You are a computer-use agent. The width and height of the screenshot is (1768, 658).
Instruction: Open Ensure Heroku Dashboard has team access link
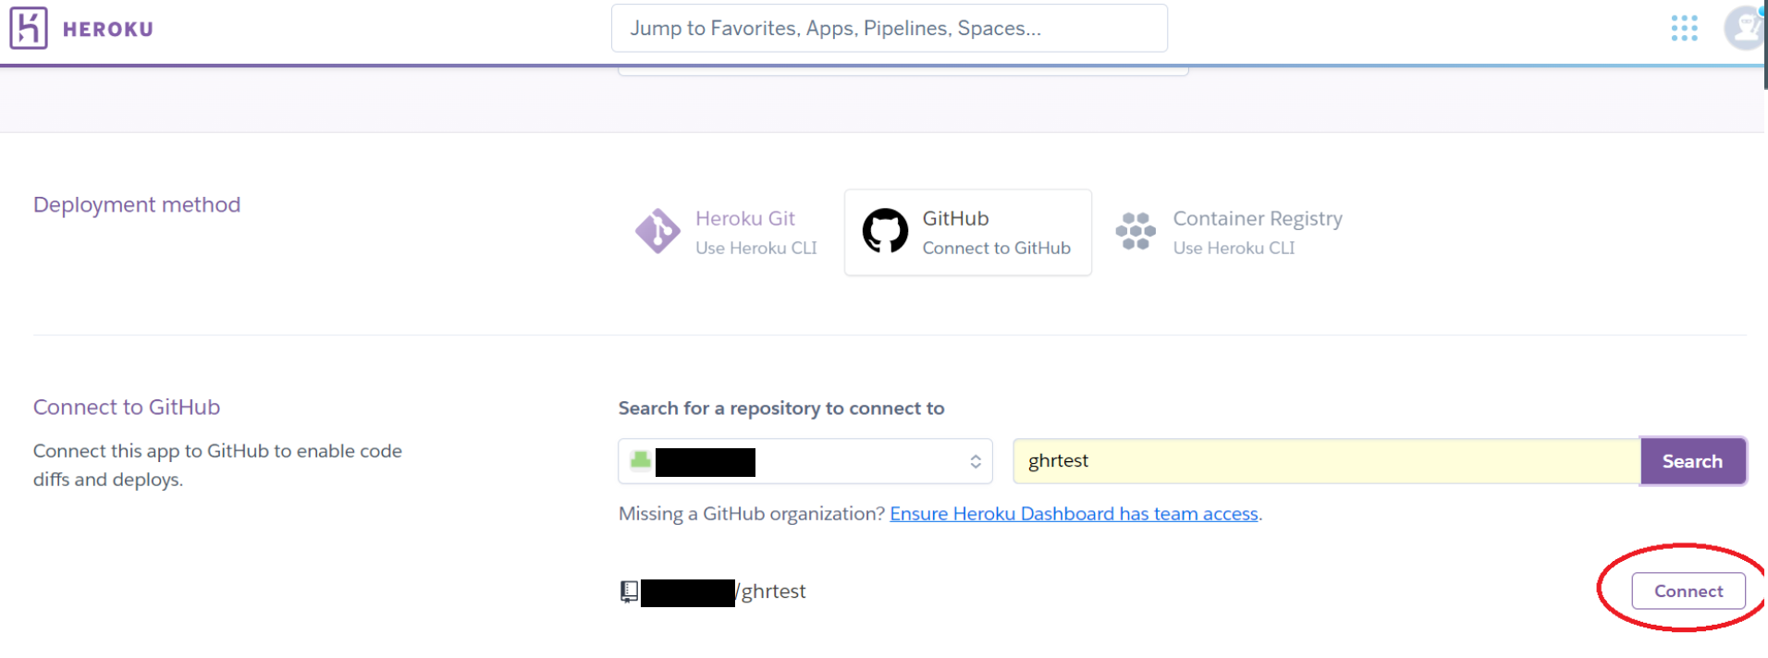[x=1074, y=514]
